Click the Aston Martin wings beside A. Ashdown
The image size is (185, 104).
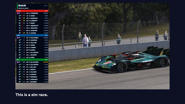(x=24, y=31)
